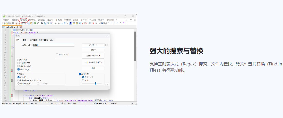Image resolution: width=283 pixels, height=118 pixels.
Task: Click the 查找下一个 button
Action: pos(93,45)
